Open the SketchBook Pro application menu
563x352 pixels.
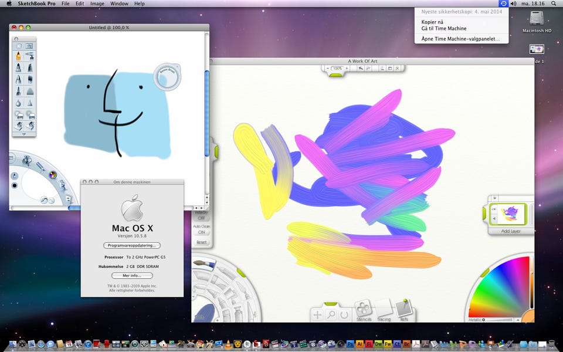pyautogui.click(x=36, y=4)
